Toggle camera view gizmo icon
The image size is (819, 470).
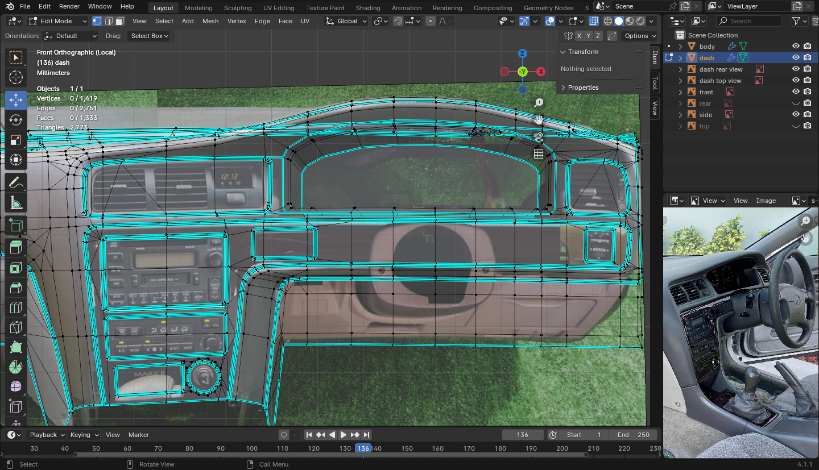pos(538,137)
